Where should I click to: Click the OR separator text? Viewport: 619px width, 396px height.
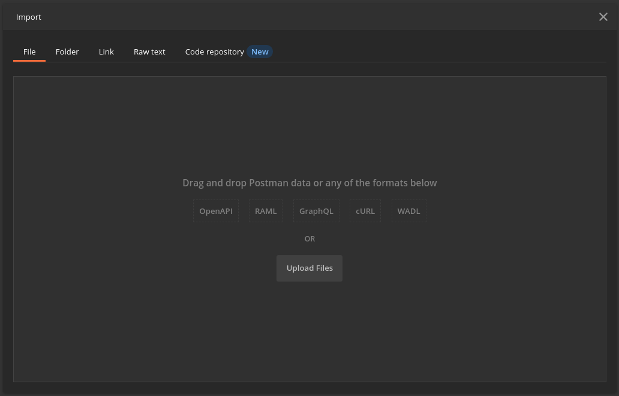tap(309, 238)
